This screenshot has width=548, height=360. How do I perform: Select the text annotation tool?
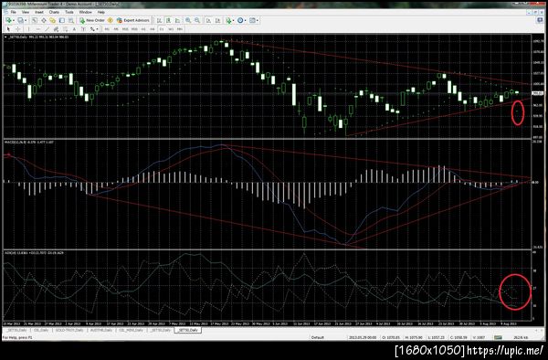coord(74,29)
